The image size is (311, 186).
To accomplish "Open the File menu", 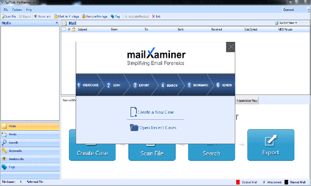I will click(x=6, y=10).
